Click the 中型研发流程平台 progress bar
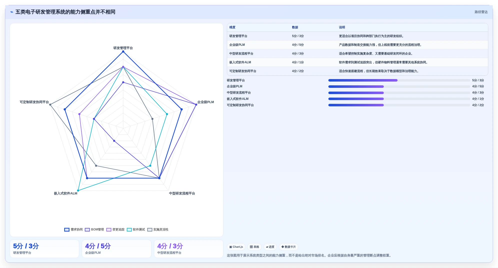This screenshot has height=268, width=498. (399, 93)
